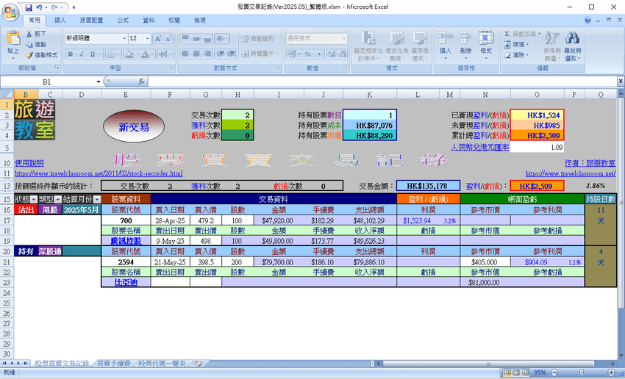Open the 版面配置 ribbon tab
Image resolution: width=625 pixels, height=379 pixels.
coord(91,21)
